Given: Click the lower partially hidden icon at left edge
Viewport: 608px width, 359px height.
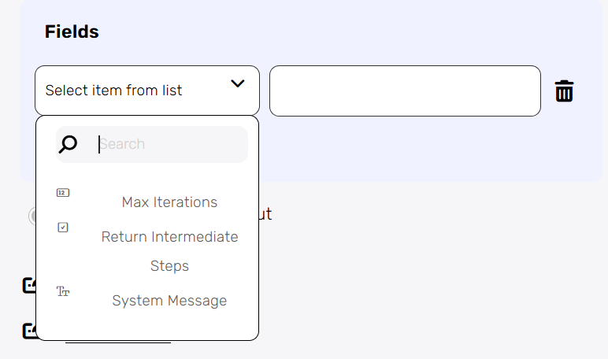Looking at the screenshot, I should pos(30,331).
